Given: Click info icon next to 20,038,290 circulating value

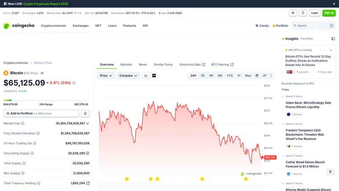Looking at the screenshot, I should (88, 153).
